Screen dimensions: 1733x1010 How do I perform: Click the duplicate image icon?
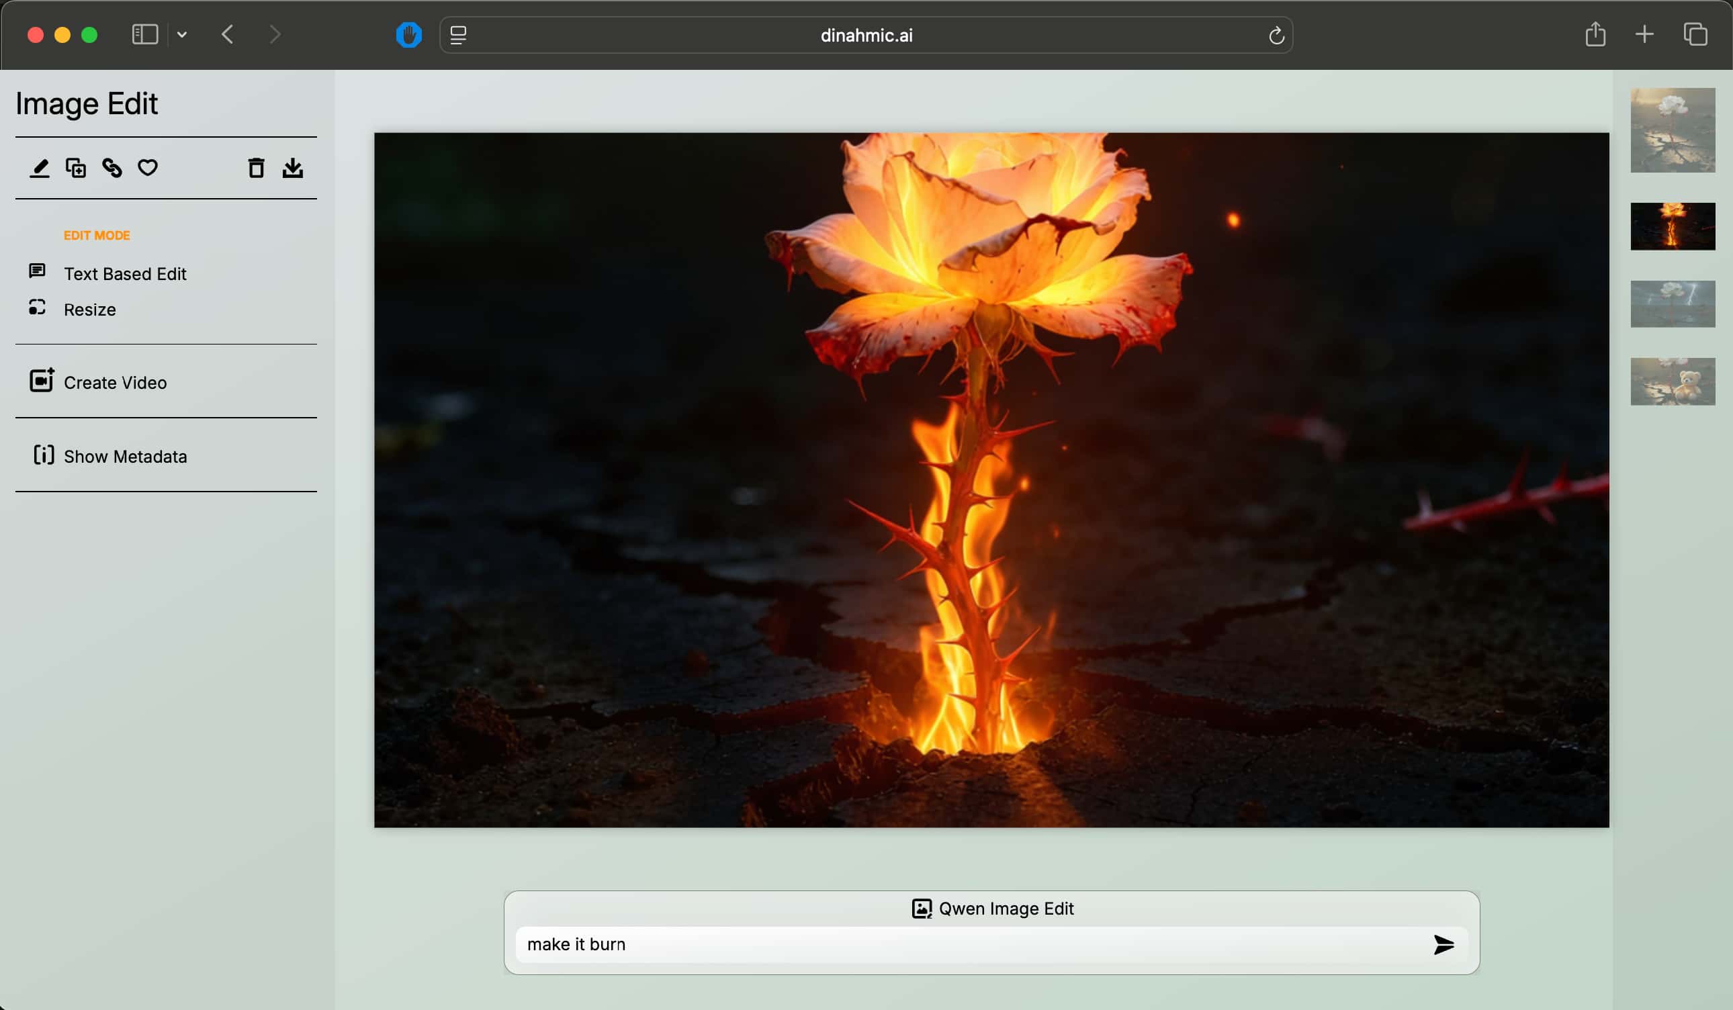click(x=76, y=168)
